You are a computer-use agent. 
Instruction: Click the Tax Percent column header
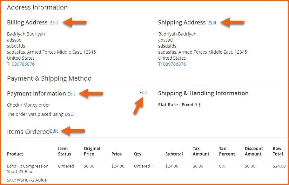pos(227,151)
